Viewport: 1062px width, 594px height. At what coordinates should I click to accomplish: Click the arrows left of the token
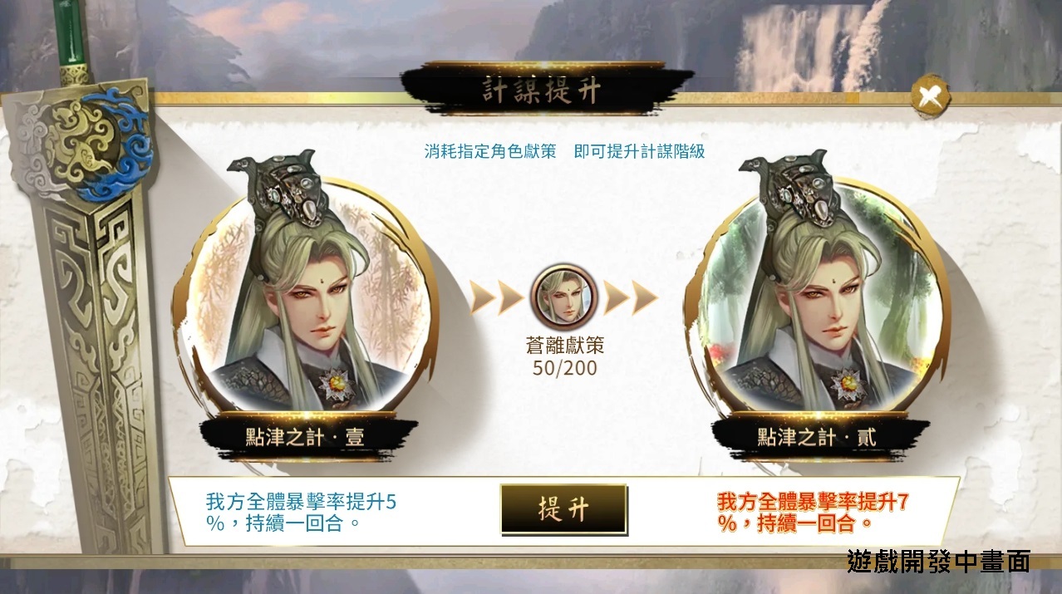(497, 297)
